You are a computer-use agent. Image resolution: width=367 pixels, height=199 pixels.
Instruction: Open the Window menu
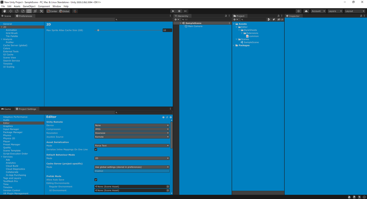(x=57, y=6)
